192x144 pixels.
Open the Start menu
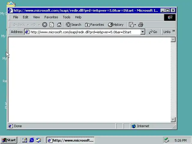[9, 140]
